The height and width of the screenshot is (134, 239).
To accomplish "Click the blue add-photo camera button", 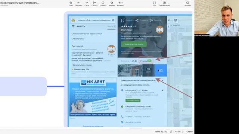I will point(161,70).
